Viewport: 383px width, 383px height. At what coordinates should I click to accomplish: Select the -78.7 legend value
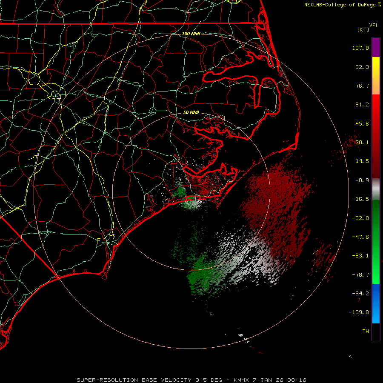click(360, 275)
